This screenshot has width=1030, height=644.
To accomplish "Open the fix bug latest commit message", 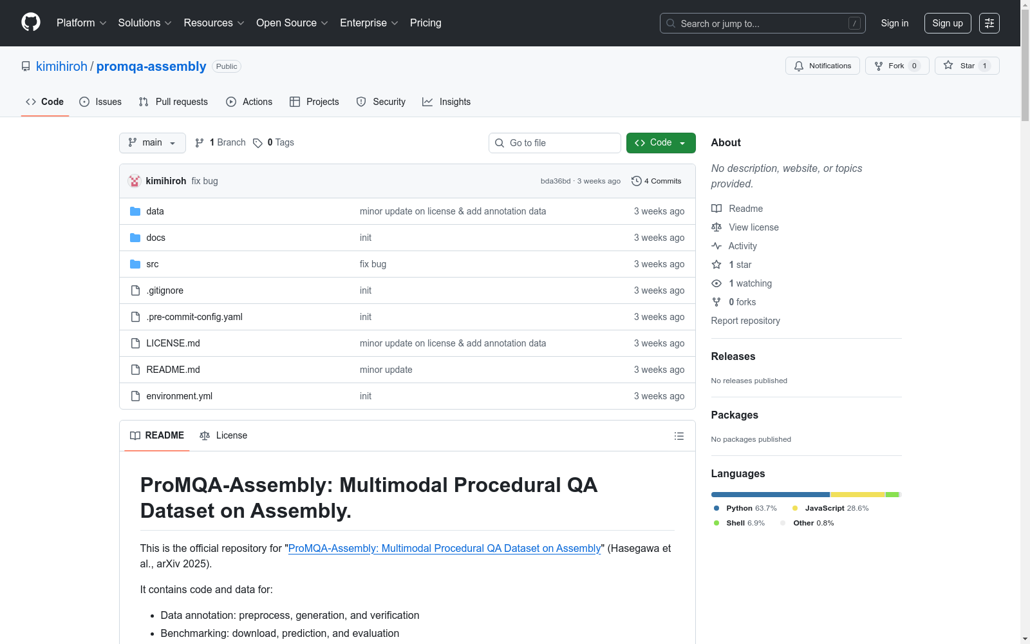I will 205,181.
